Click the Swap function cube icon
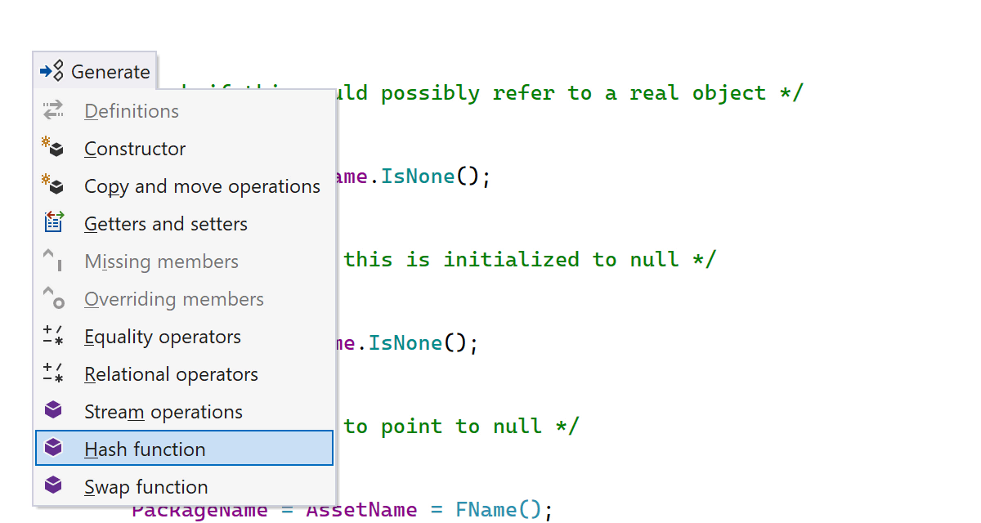Image resolution: width=981 pixels, height=523 pixels. tap(54, 486)
